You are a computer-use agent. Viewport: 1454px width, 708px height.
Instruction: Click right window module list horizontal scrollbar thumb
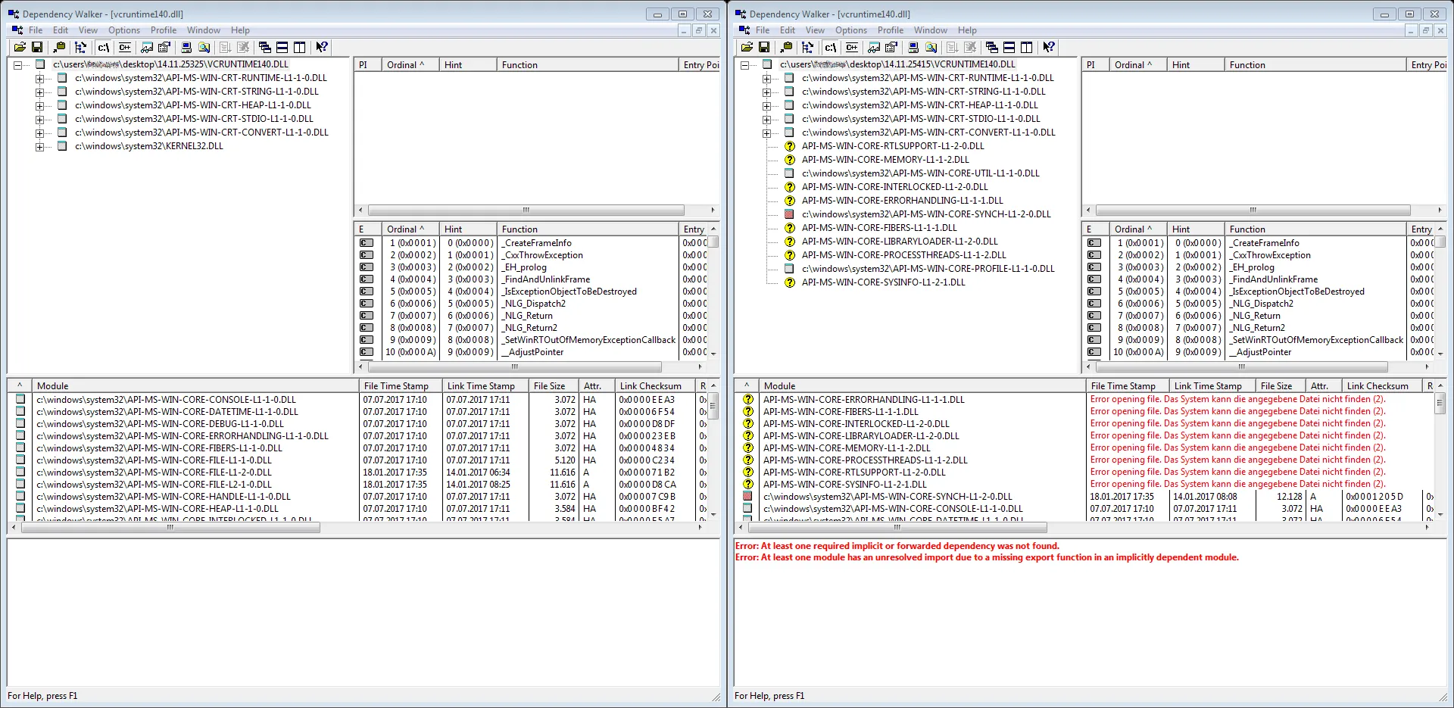pos(897,528)
